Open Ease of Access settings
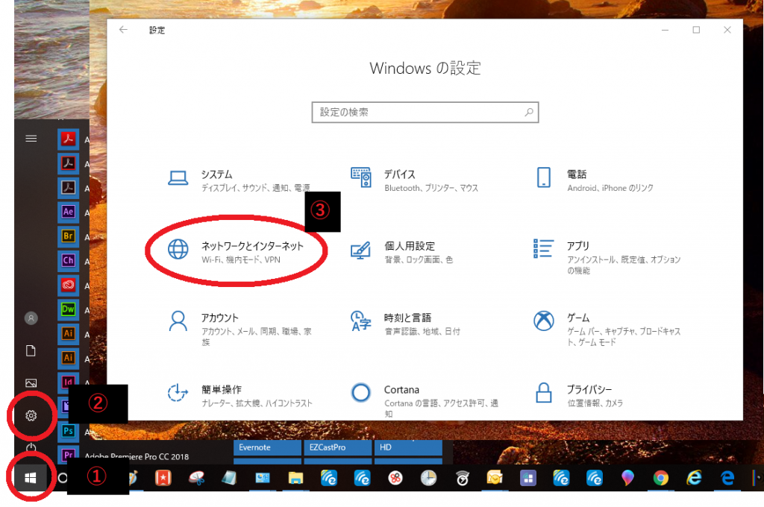This screenshot has height=507, width=764. tap(221, 394)
